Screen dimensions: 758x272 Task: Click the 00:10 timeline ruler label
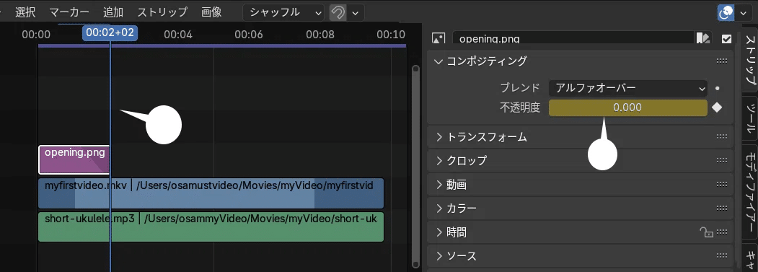coord(391,35)
